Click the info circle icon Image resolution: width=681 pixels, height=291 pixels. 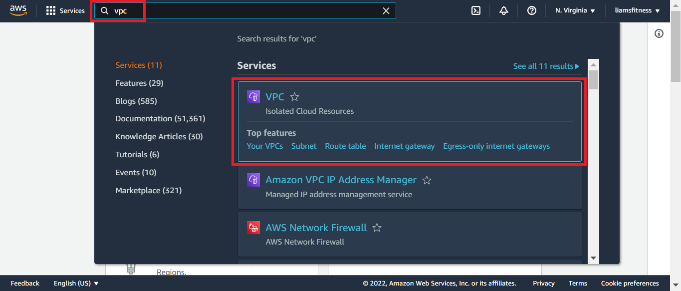659,33
